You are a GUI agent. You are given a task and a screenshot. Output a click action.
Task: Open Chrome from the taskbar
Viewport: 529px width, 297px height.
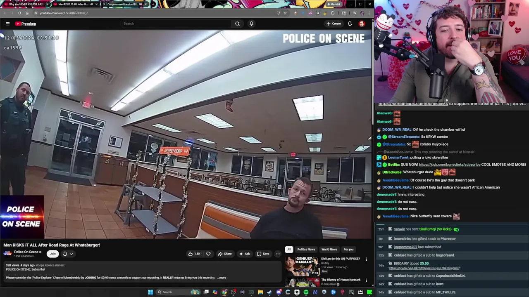224,292
